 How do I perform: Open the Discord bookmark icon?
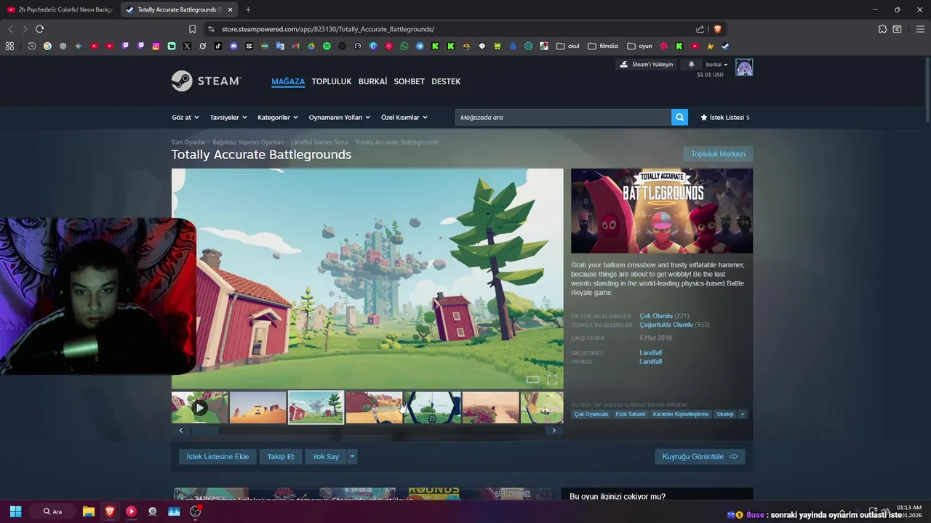233,46
